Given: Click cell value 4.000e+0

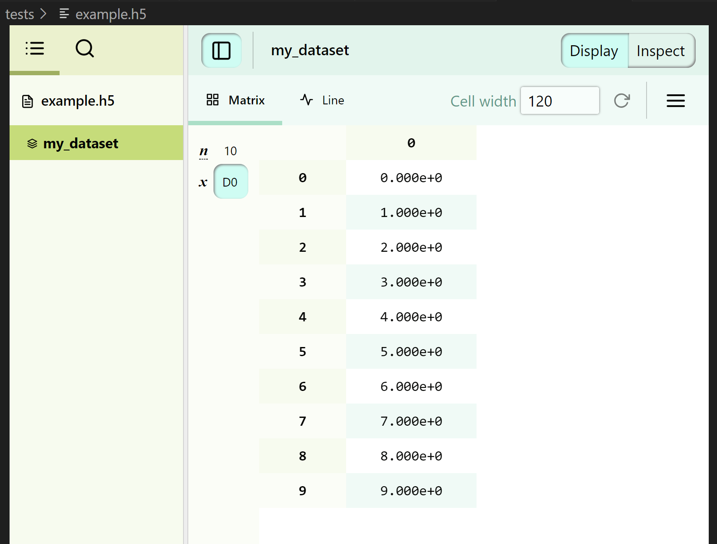Looking at the screenshot, I should (x=411, y=317).
